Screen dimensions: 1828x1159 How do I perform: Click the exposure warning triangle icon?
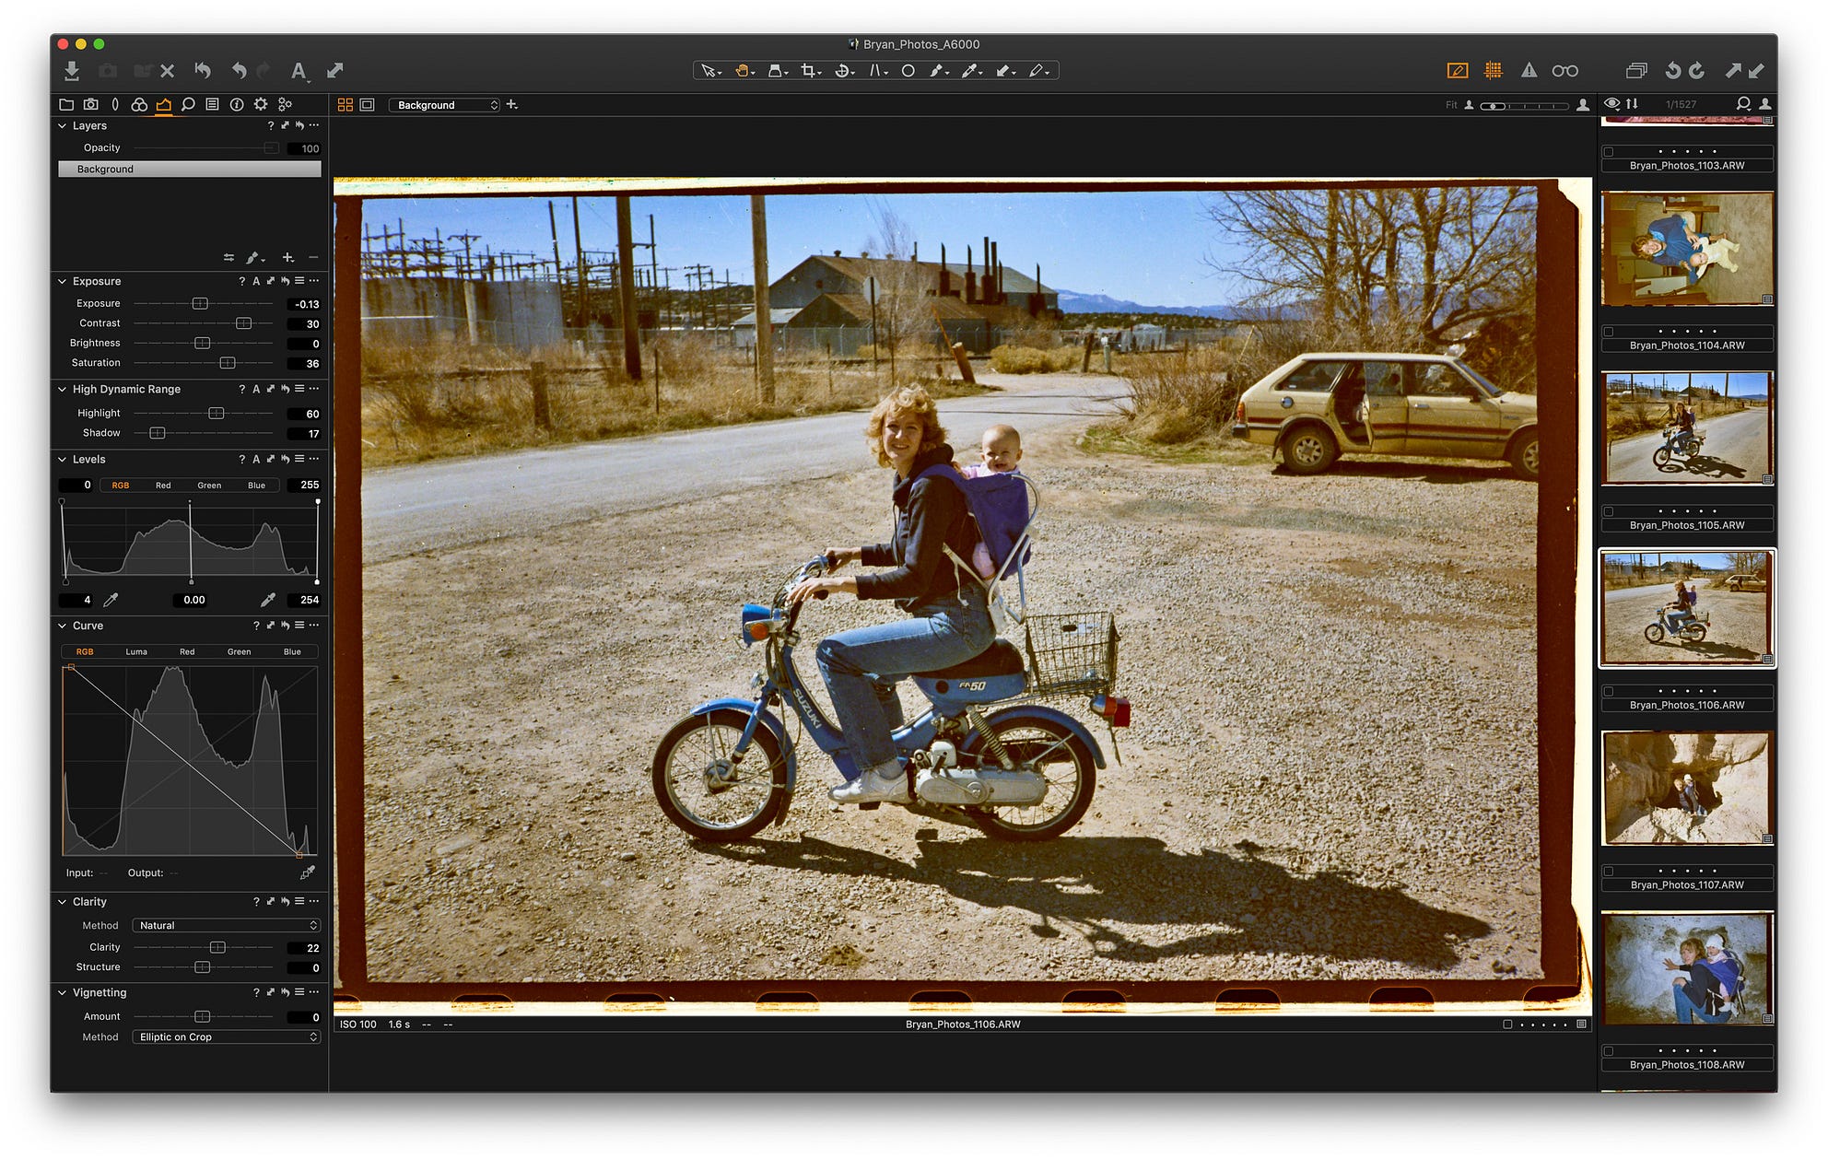pos(1529,71)
